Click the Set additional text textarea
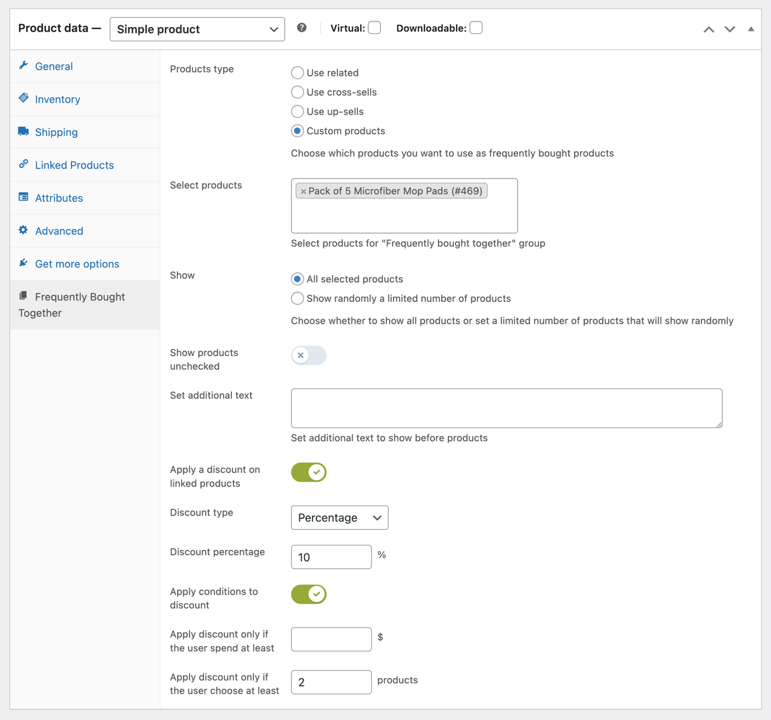The height and width of the screenshot is (720, 771). (x=506, y=408)
